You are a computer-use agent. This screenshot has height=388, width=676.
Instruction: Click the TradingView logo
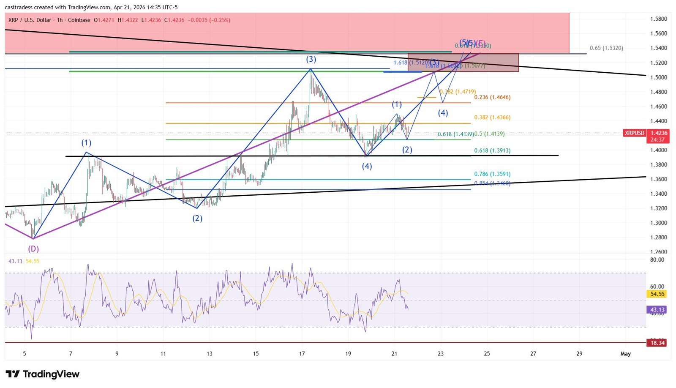42,374
